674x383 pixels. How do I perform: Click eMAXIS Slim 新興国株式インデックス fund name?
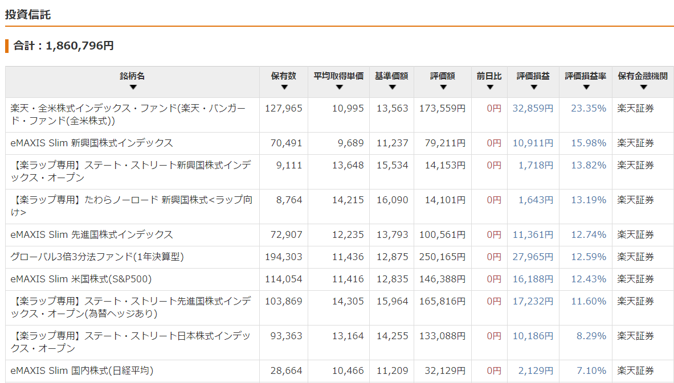(92, 143)
